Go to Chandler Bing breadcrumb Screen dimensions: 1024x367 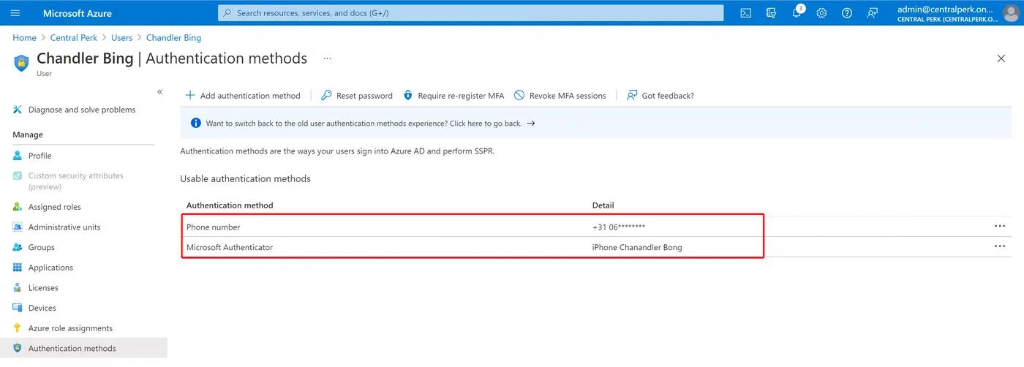point(173,37)
